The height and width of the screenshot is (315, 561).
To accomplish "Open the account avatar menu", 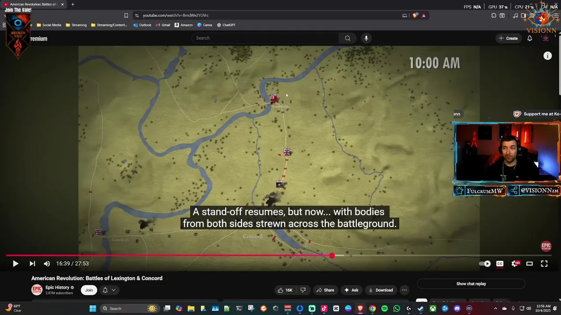I will coord(546,38).
